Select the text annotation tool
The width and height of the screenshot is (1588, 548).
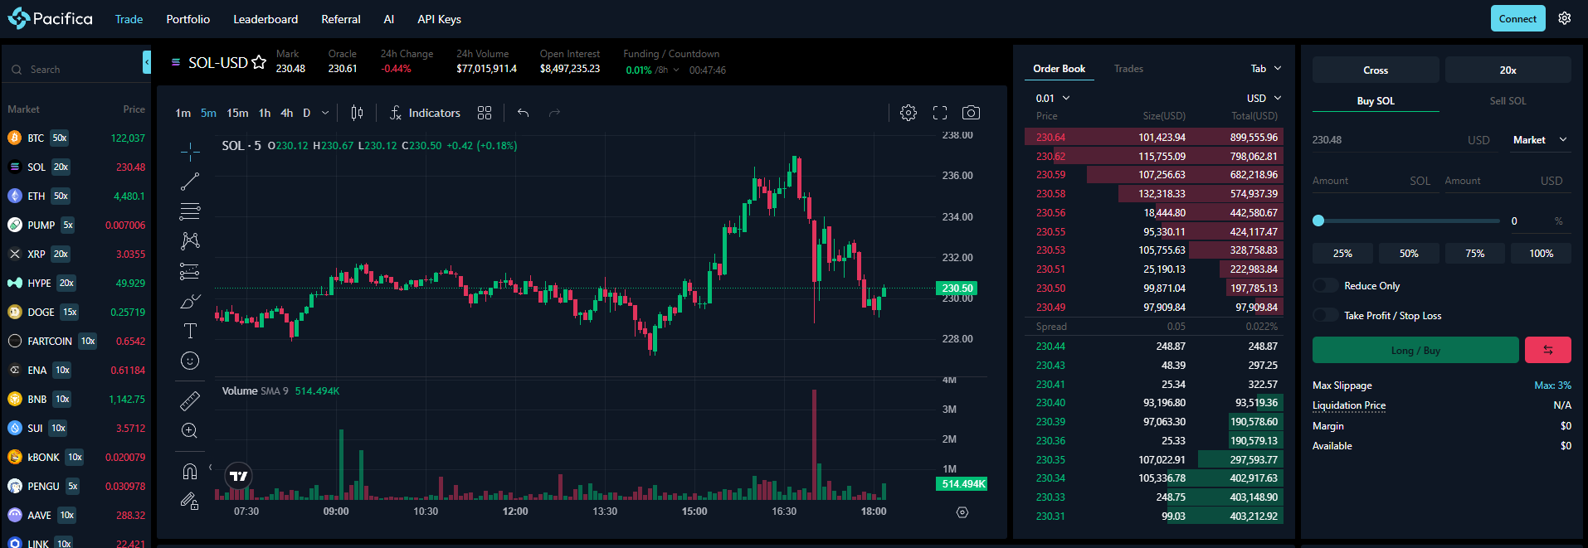tap(190, 331)
